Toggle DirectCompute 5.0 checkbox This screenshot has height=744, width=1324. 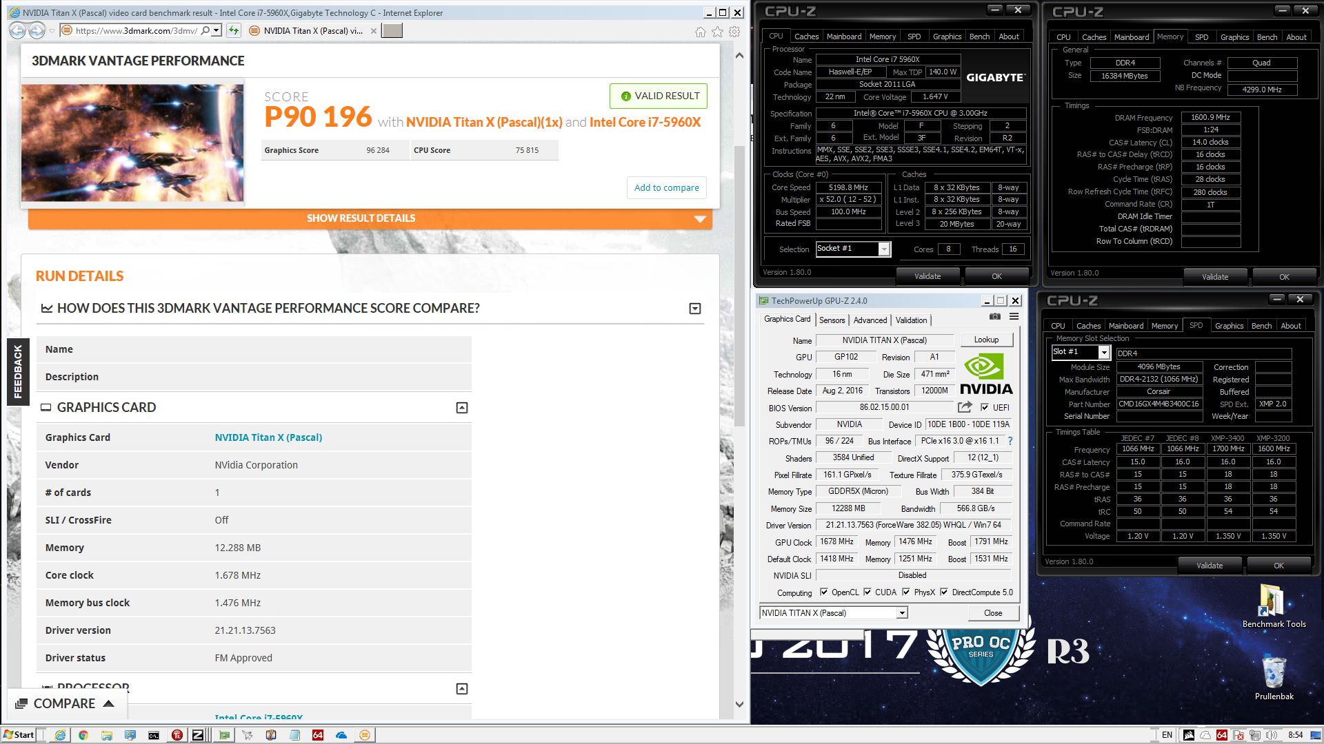(x=944, y=592)
